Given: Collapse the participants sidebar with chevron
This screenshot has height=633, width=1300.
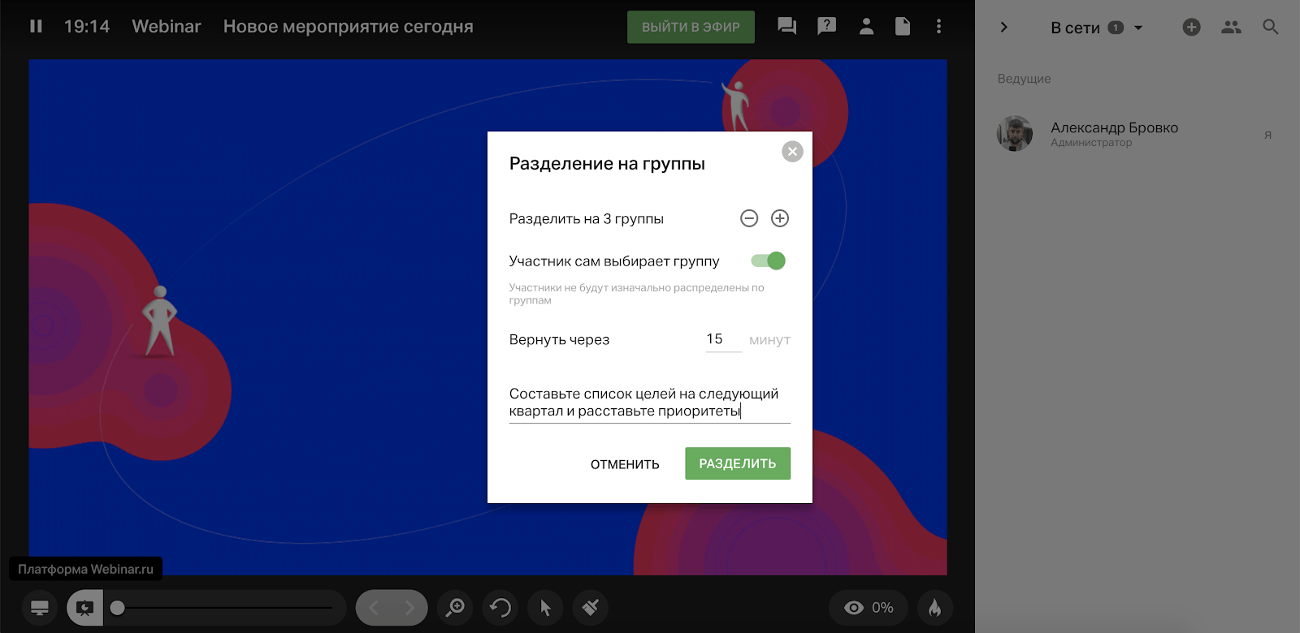Looking at the screenshot, I should (1004, 28).
